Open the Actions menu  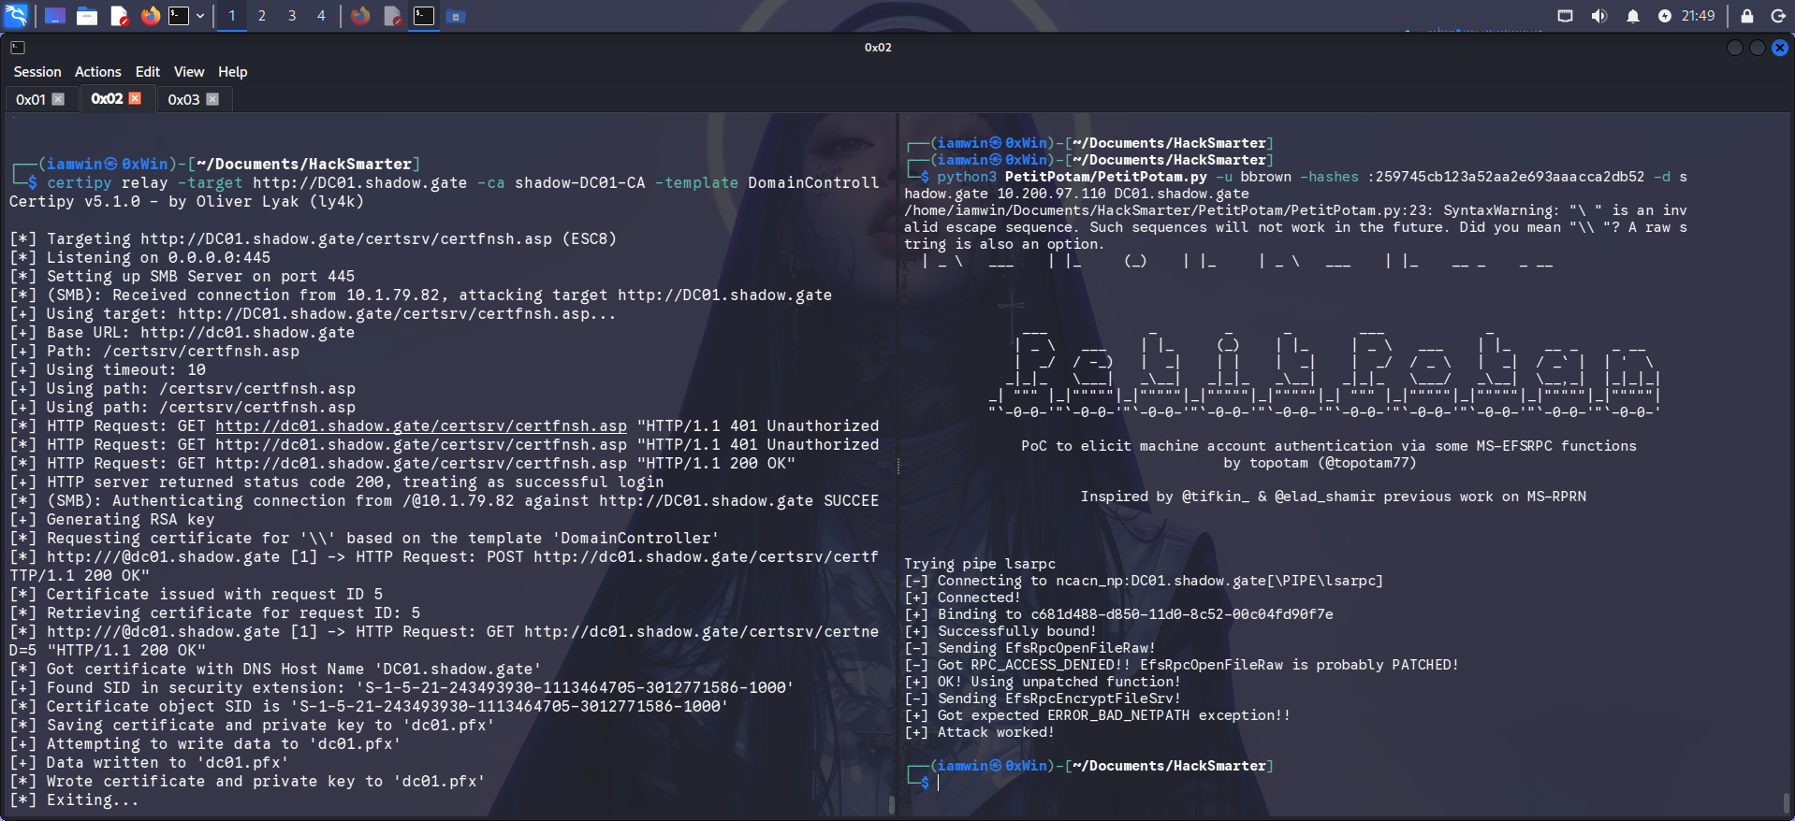(x=98, y=72)
